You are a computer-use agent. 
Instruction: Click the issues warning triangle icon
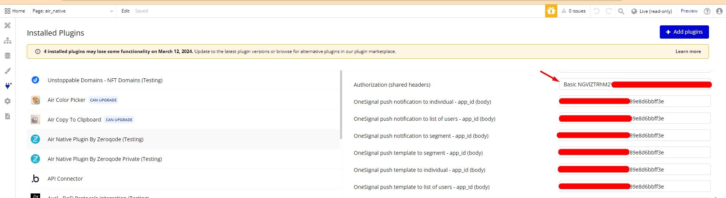pos(564,11)
